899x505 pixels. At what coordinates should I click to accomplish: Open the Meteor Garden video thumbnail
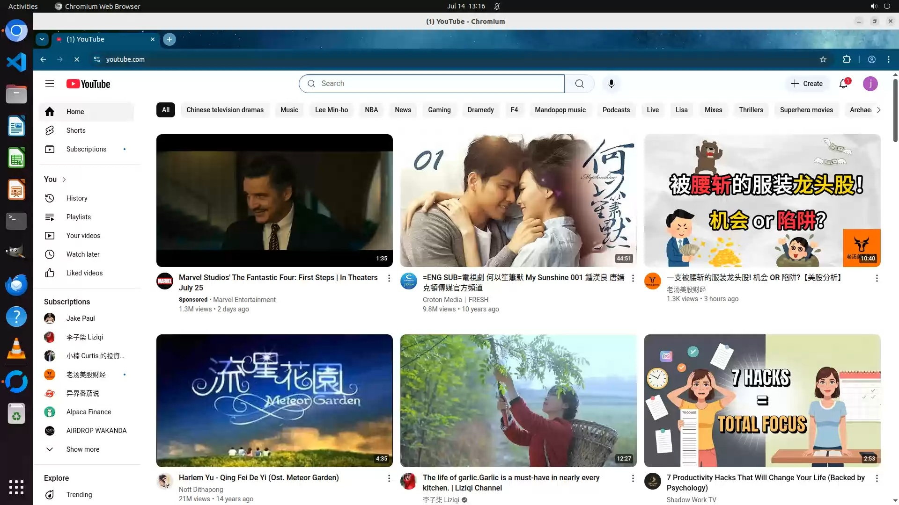coord(274,400)
